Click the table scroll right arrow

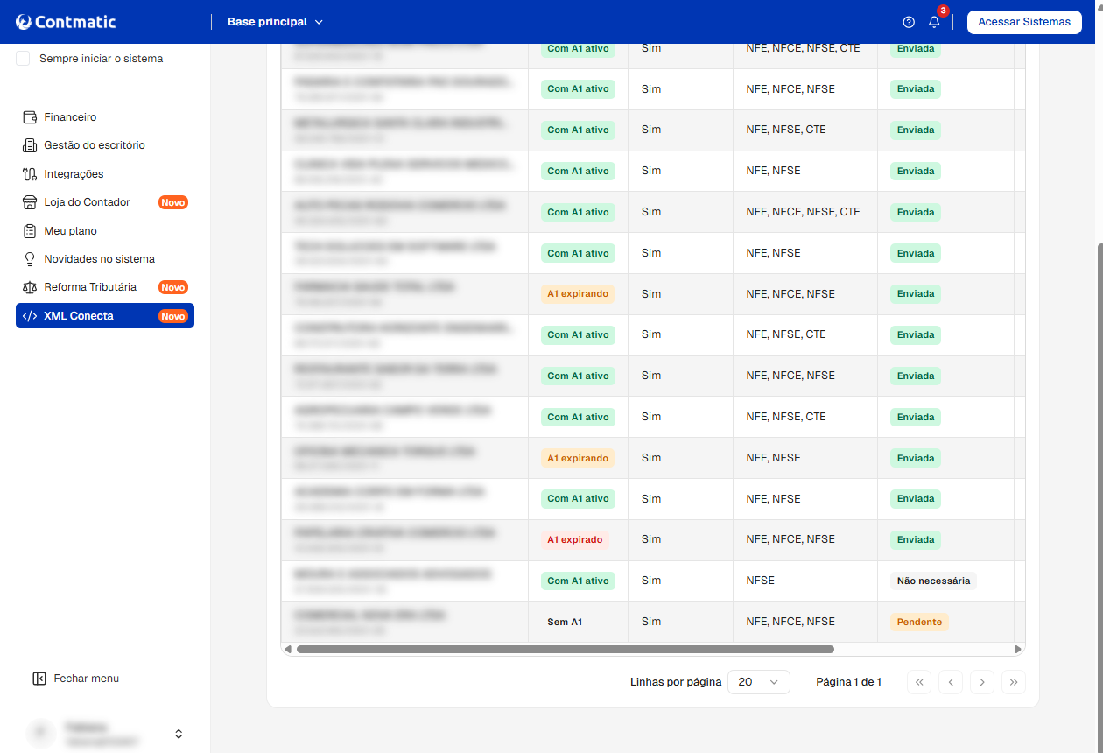(1017, 650)
